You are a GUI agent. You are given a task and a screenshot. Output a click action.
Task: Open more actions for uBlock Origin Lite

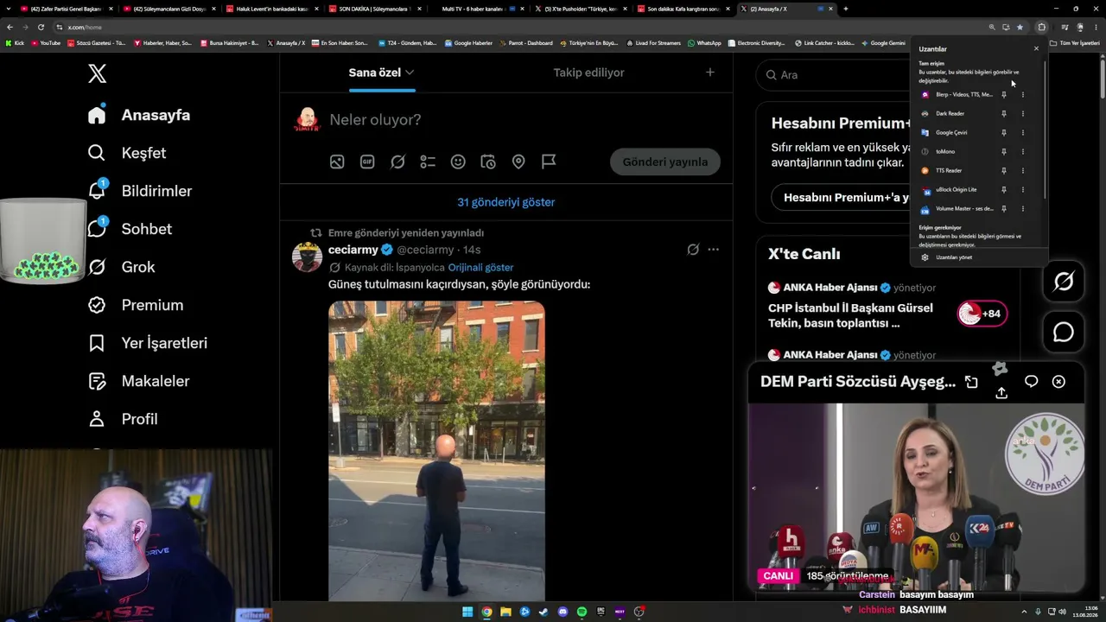(1023, 189)
